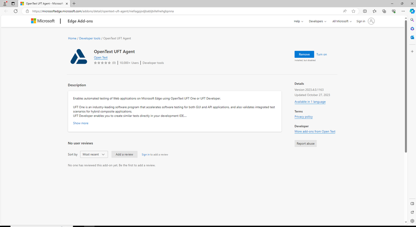Open sidebar settings gear icon
The image size is (416, 227).
[x=412, y=221]
